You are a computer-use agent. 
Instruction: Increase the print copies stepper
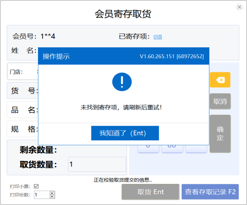click(52, 193)
